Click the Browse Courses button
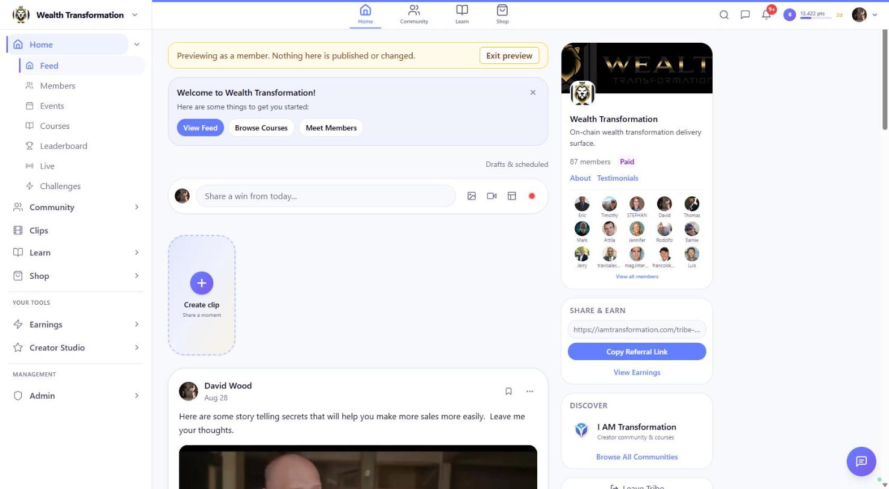 tap(261, 128)
